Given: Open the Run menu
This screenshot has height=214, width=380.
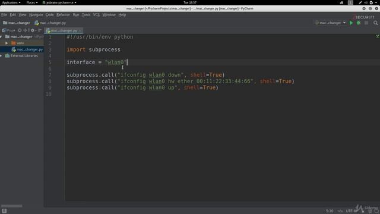Looking at the screenshot, I should [x=76, y=15].
